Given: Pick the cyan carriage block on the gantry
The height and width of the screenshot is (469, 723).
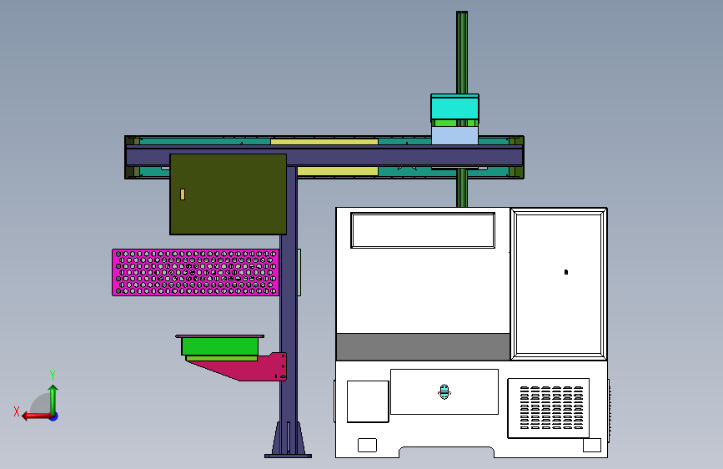Looking at the screenshot, I should tap(454, 107).
